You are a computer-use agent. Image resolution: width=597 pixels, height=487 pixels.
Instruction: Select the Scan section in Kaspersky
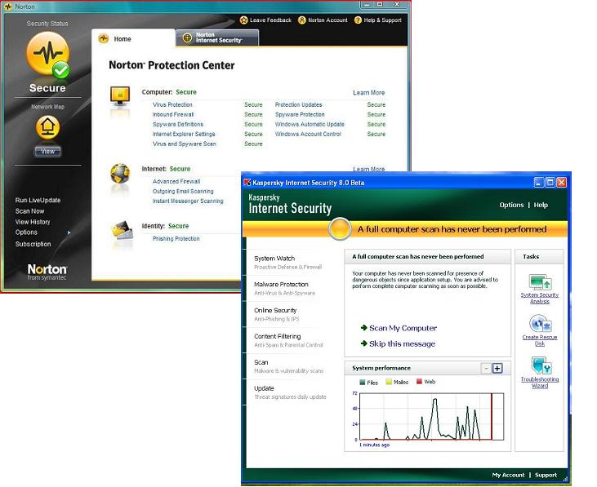[287, 366]
